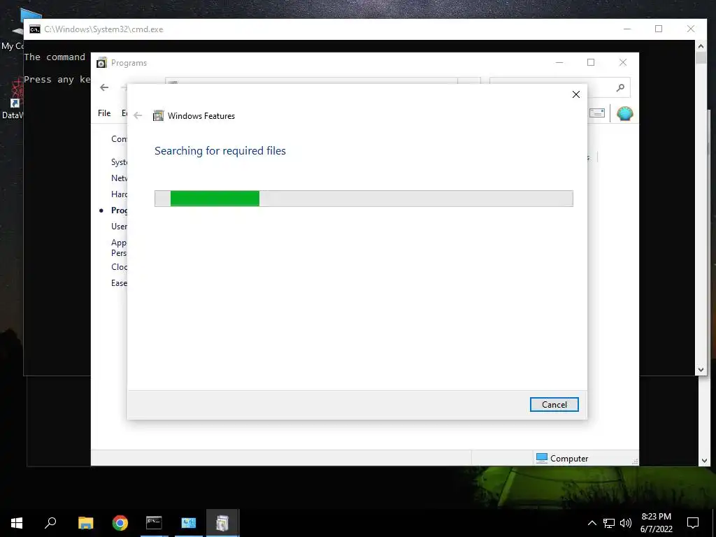Maximize the Programs window
The width and height of the screenshot is (716, 537).
[x=591, y=62]
